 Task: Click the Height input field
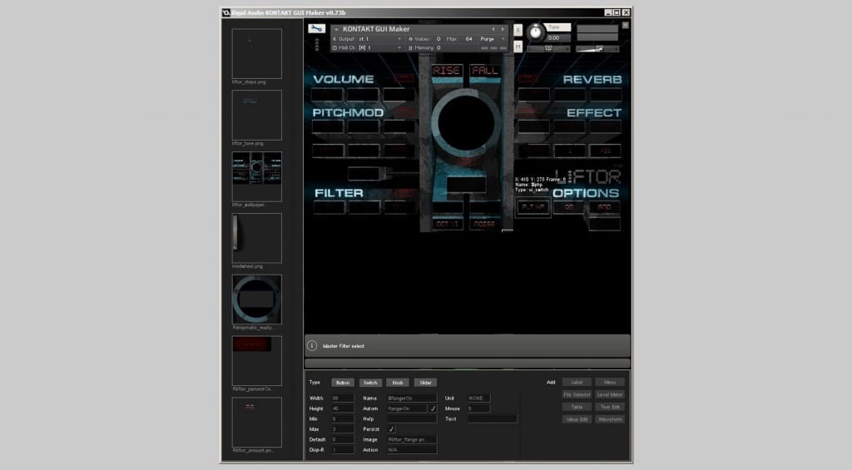click(x=342, y=408)
